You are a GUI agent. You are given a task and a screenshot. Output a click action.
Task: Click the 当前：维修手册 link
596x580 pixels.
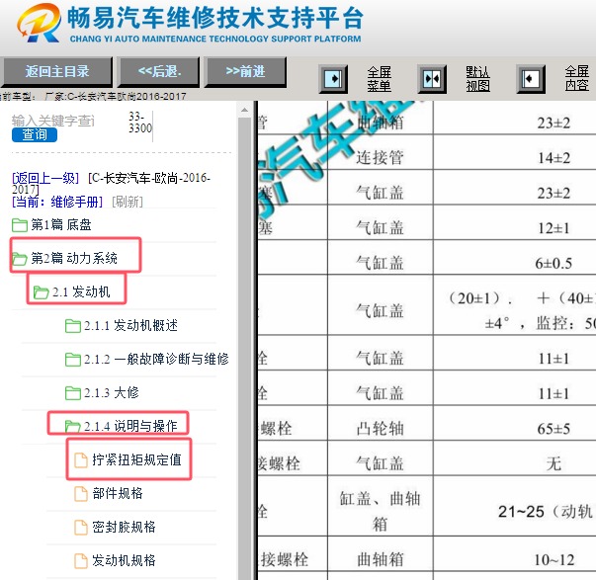[x=57, y=202]
